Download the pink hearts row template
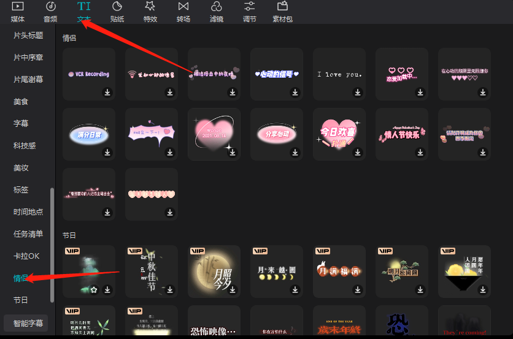Screen dimensions: 513x339 [x=170, y=213]
